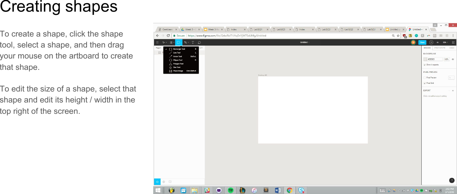Image resolution: width=457 pixels, height=194 pixels.
Task: Click the components icon at bottom left
Action: click(x=163, y=182)
